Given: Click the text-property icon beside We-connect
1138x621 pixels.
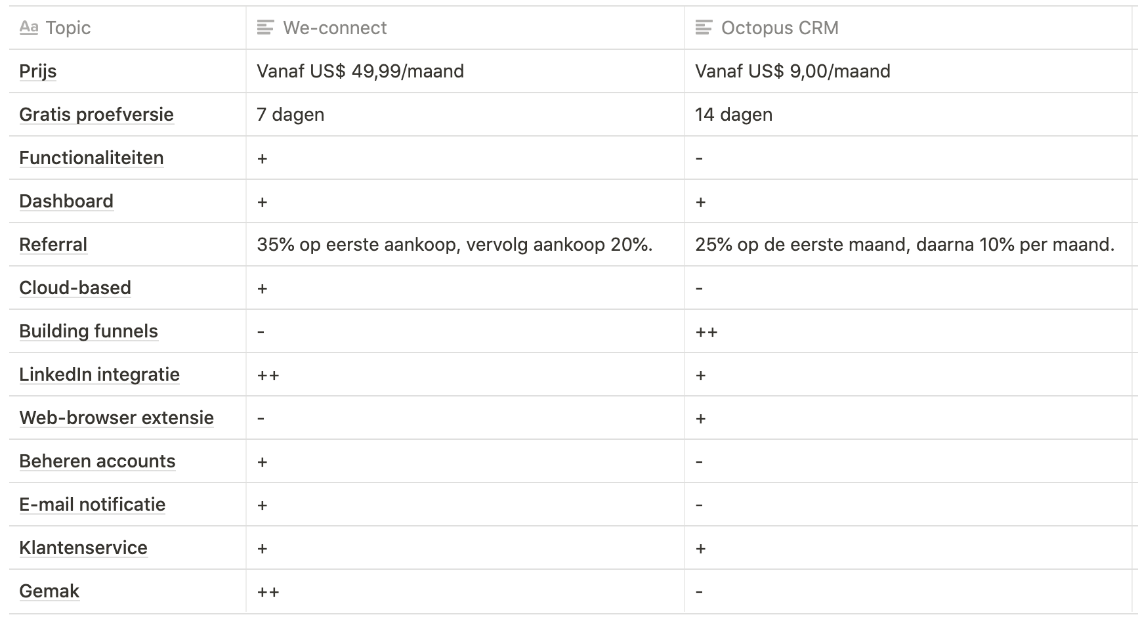Looking at the screenshot, I should (x=265, y=28).
